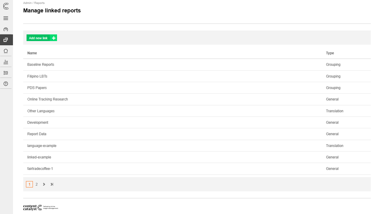The image size is (372, 214).
Task: Click Add new link button
Action: point(42,38)
